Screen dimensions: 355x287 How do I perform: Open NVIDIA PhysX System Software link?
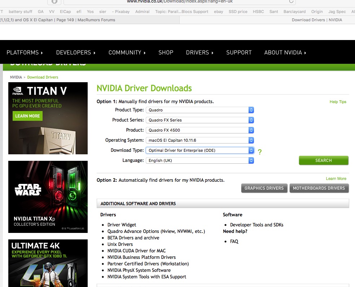point(139,270)
